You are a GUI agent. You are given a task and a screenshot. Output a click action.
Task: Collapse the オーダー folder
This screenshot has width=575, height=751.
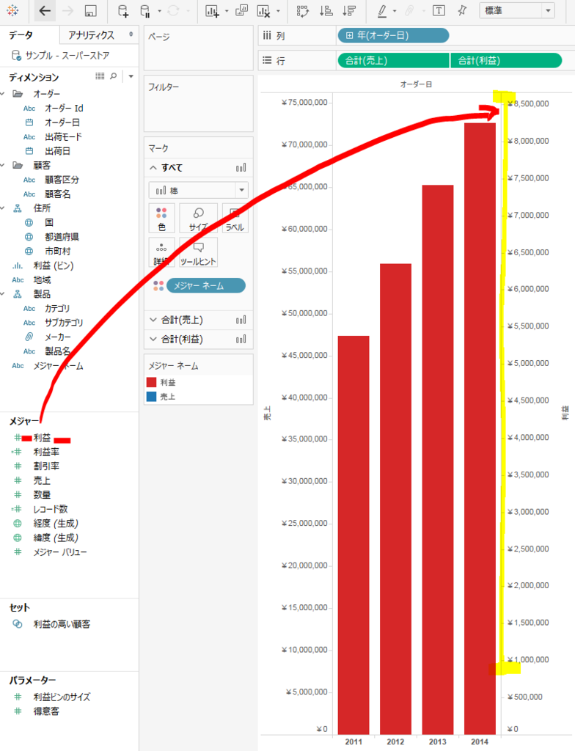[x=4, y=93]
